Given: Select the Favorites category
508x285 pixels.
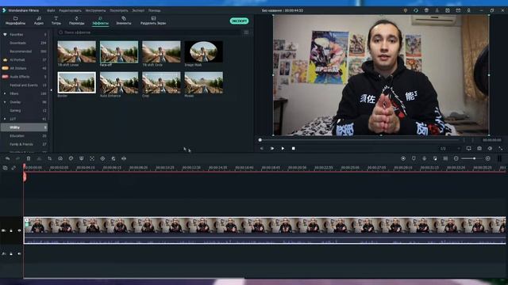Looking at the screenshot, I should tap(16, 34).
